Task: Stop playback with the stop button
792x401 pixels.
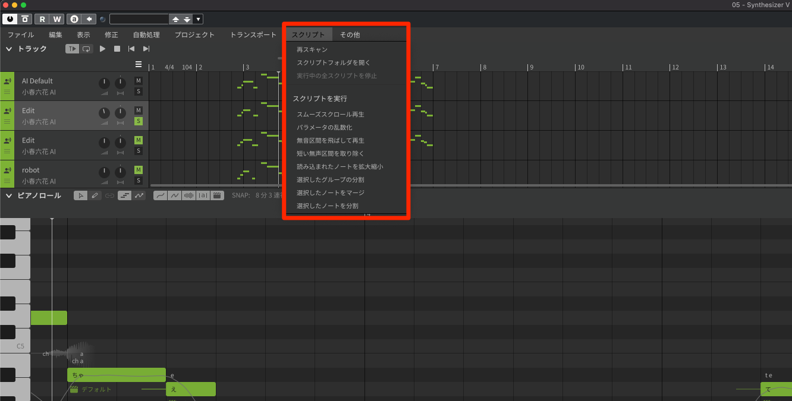Action: [117, 49]
